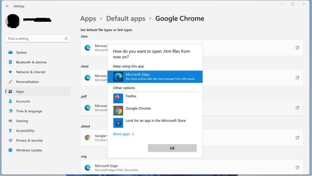This screenshot has width=312, height=176.
Task: Go back with the Settings back arrow
Action: (7, 6)
